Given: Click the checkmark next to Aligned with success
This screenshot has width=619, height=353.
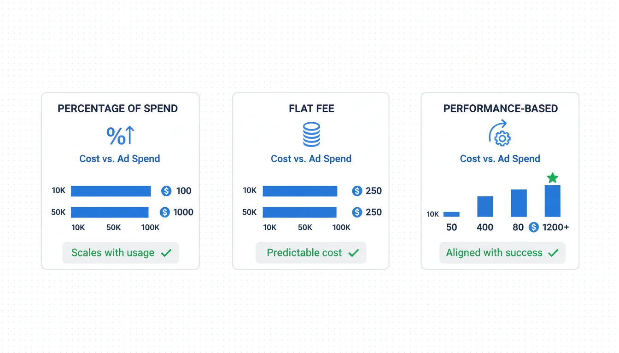Looking at the screenshot, I should [x=553, y=253].
